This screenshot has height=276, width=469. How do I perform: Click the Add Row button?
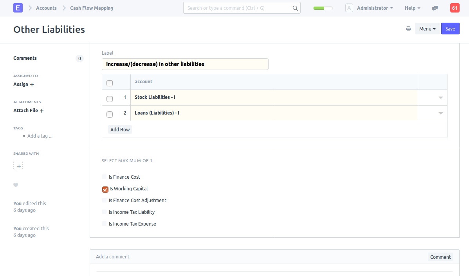click(120, 129)
